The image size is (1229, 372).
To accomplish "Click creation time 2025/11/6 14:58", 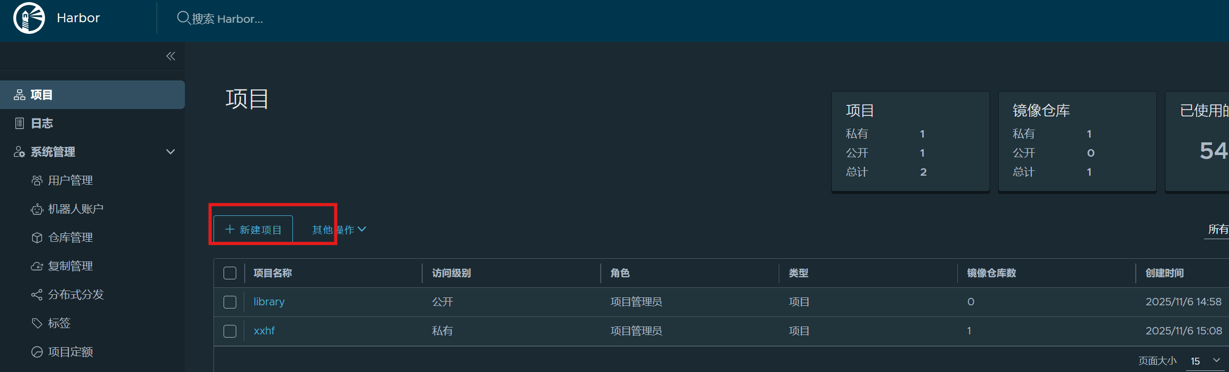I will pos(1183,302).
